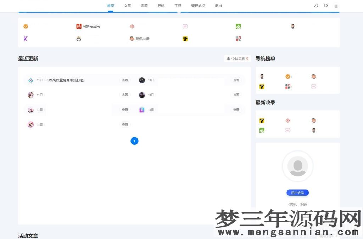Click the green leaf icon under 最新收录
This screenshot has width=363, height=239.
click(262, 130)
